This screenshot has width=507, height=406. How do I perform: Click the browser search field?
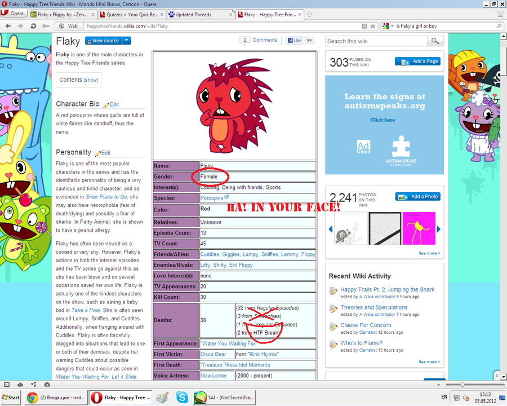[446, 27]
